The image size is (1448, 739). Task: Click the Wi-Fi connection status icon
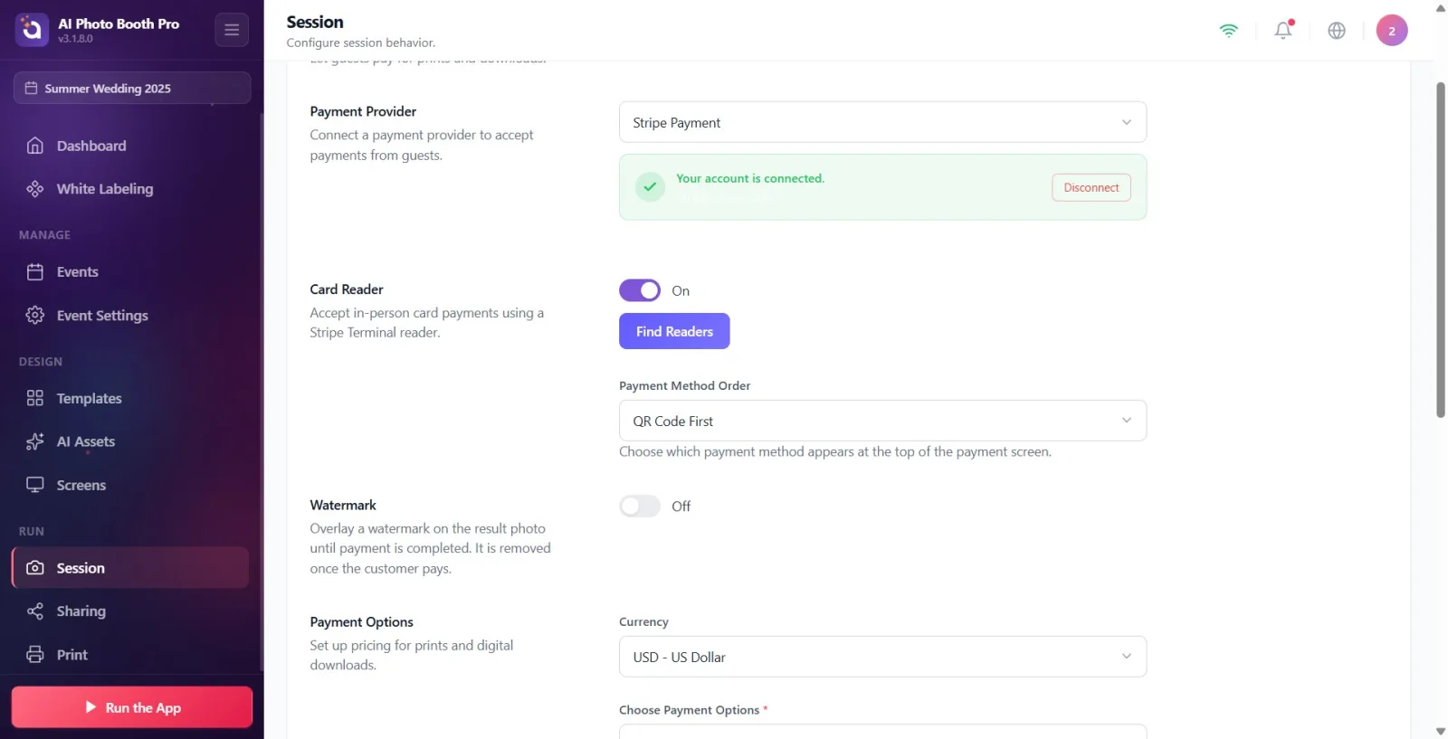[x=1228, y=30]
